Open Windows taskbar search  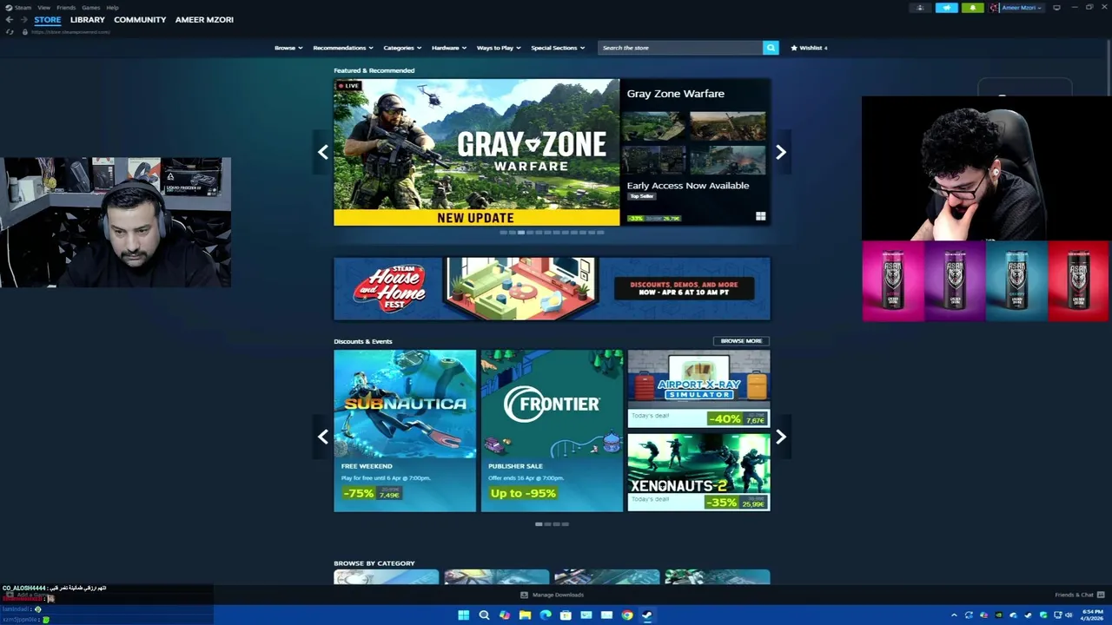(x=484, y=615)
